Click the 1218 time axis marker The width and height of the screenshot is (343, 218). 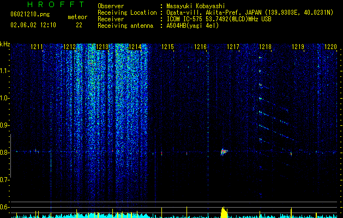coord(266,46)
